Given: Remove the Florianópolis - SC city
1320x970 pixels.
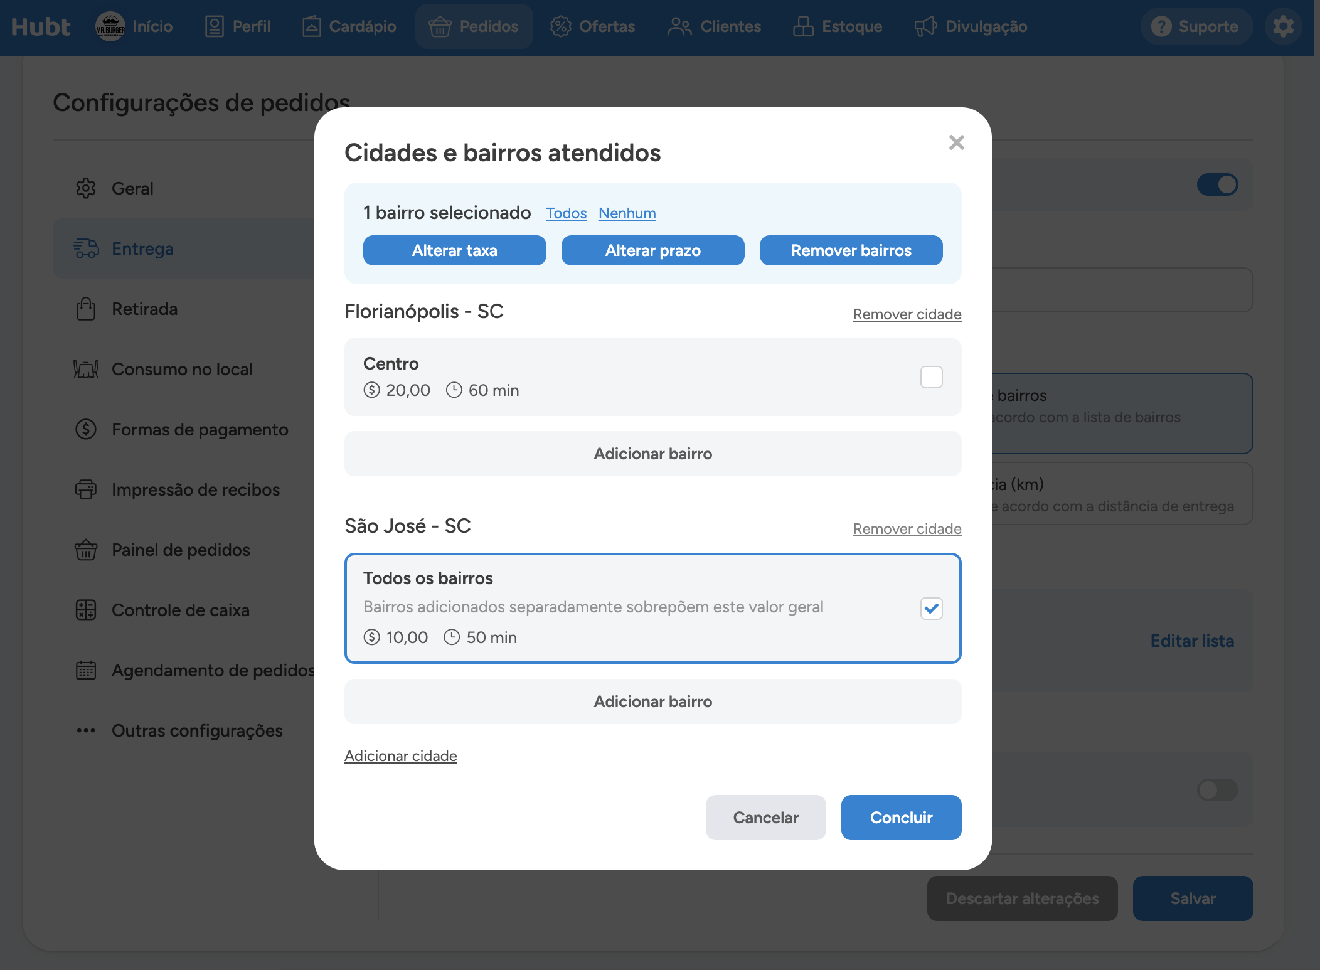Looking at the screenshot, I should click(x=907, y=314).
